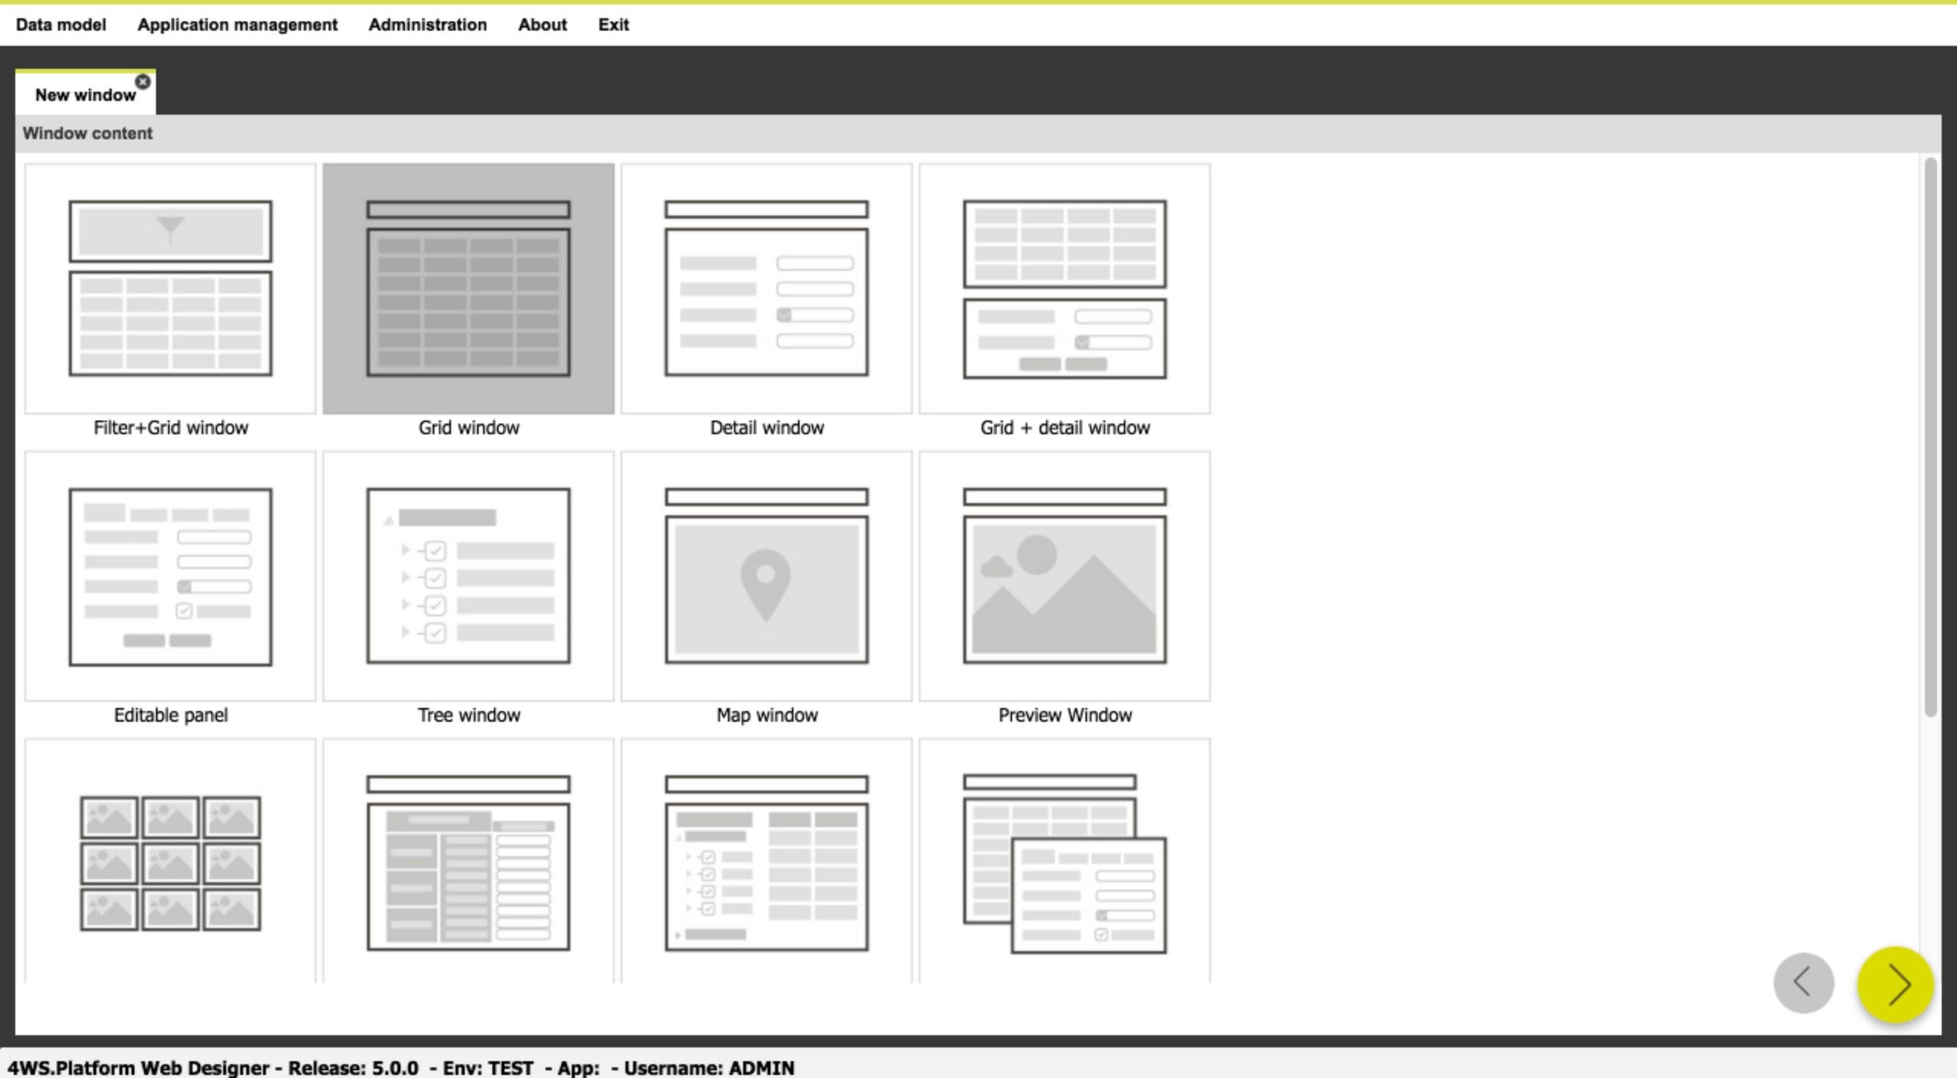Click the vertical scrollbar of window content

pyautogui.click(x=1930, y=436)
